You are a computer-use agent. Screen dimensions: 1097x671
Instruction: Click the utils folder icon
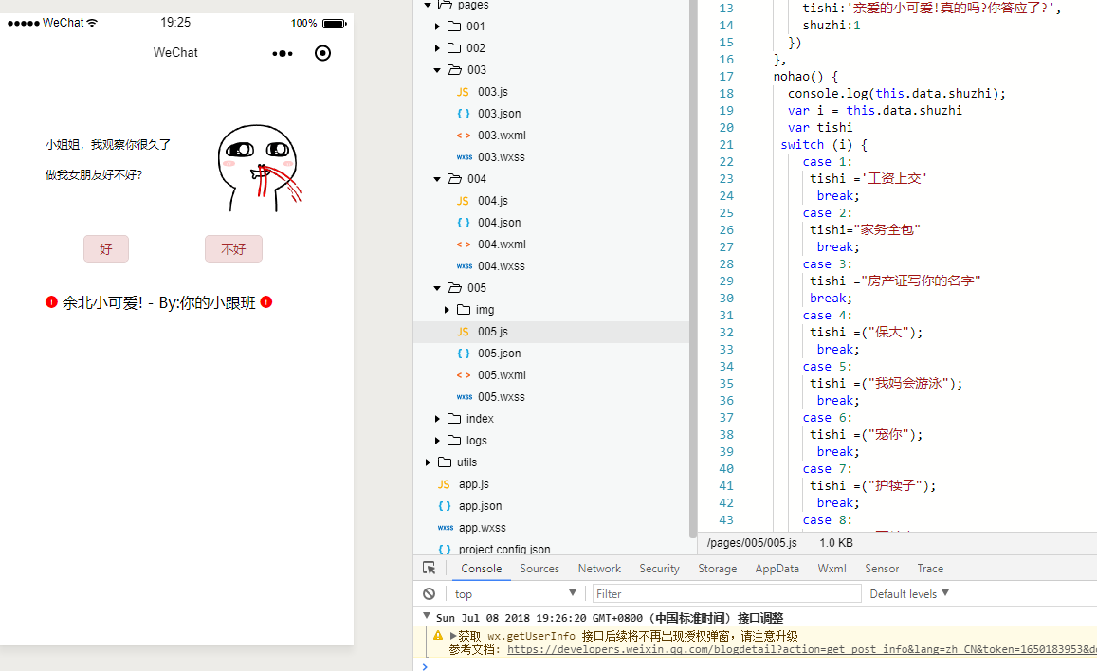tap(445, 462)
